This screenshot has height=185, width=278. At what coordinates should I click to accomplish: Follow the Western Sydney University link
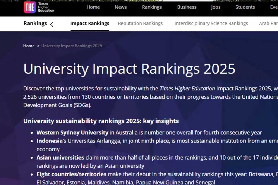click(72, 132)
